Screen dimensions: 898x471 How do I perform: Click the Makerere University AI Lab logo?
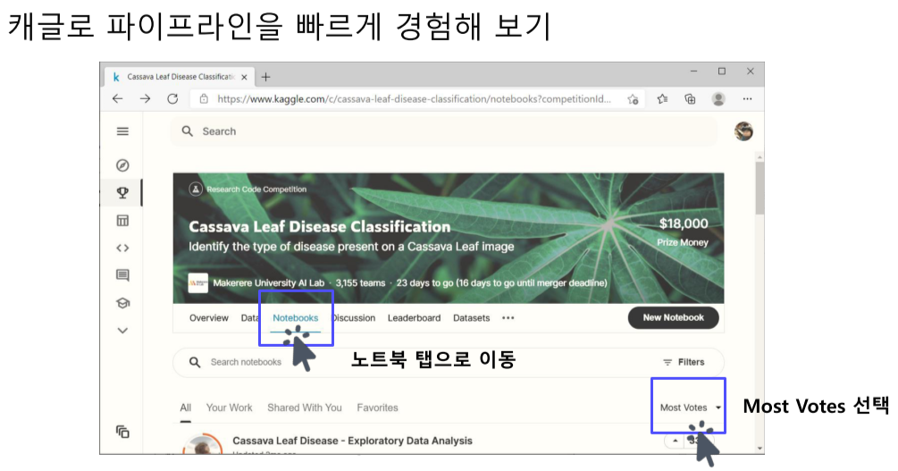pyautogui.click(x=198, y=283)
